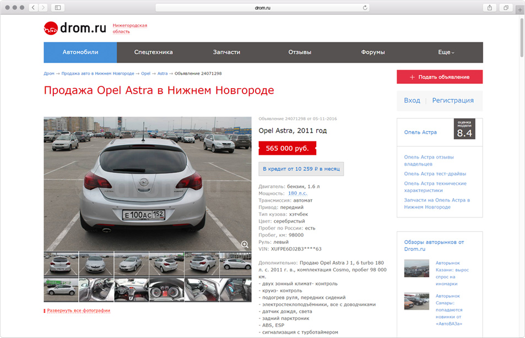
Task: Click the drom.ru logo
Action: click(75, 28)
